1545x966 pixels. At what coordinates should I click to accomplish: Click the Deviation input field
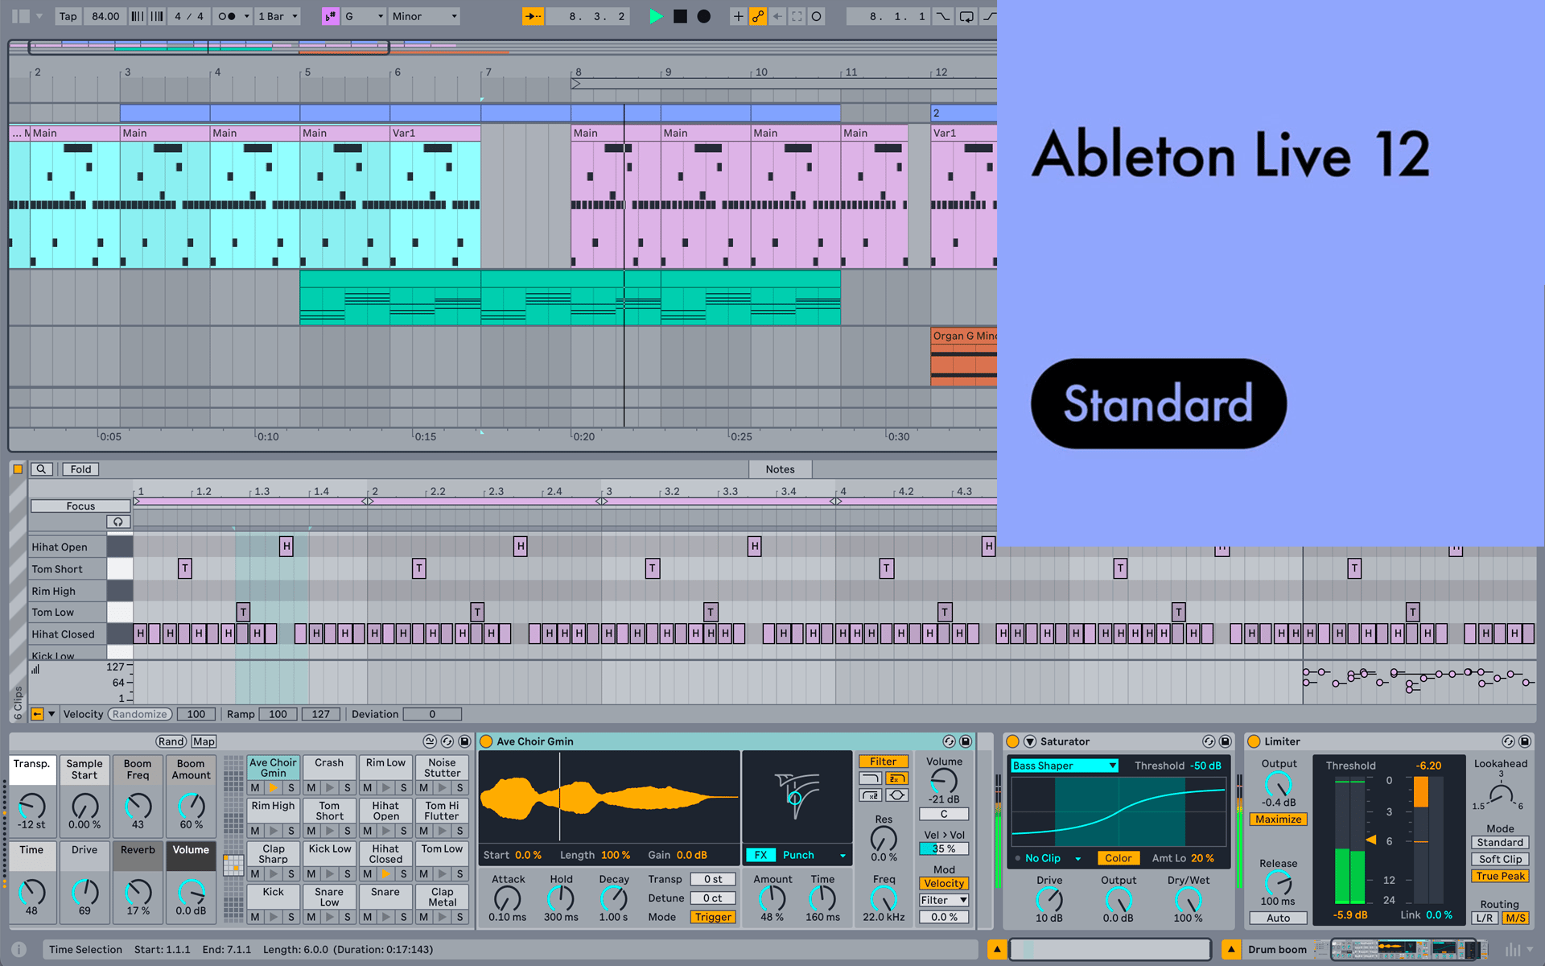[x=432, y=714]
